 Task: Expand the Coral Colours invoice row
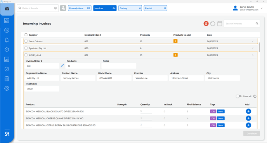pos(253,41)
